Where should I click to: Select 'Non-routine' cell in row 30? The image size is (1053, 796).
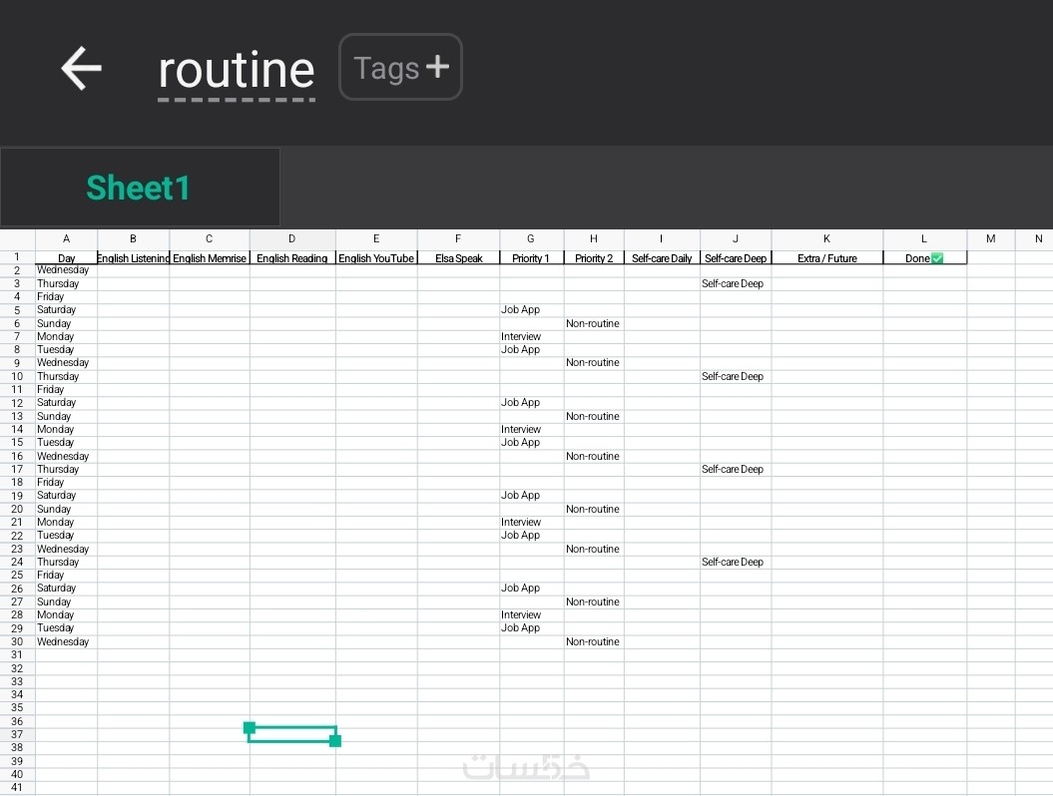pyautogui.click(x=594, y=641)
